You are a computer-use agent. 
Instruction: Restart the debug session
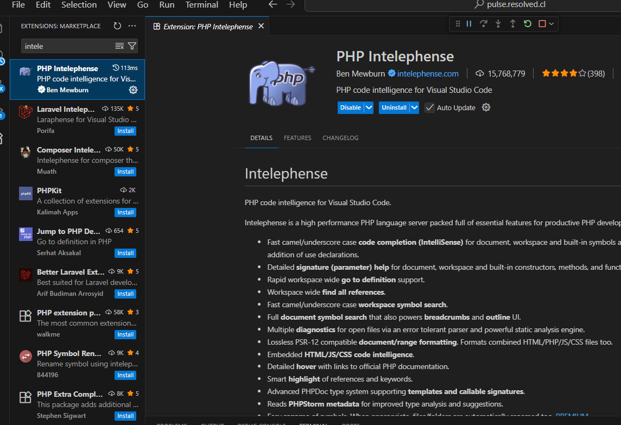click(528, 24)
